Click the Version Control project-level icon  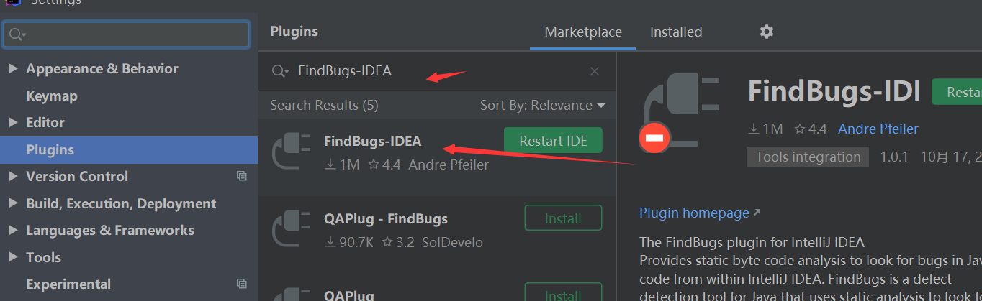click(241, 176)
